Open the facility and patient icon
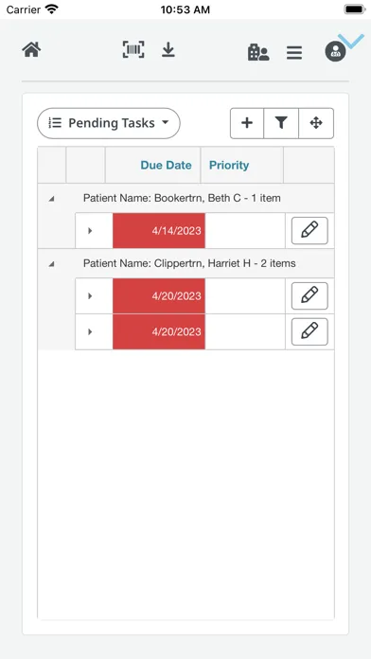The height and width of the screenshot is (659, 371). (258, 52)
